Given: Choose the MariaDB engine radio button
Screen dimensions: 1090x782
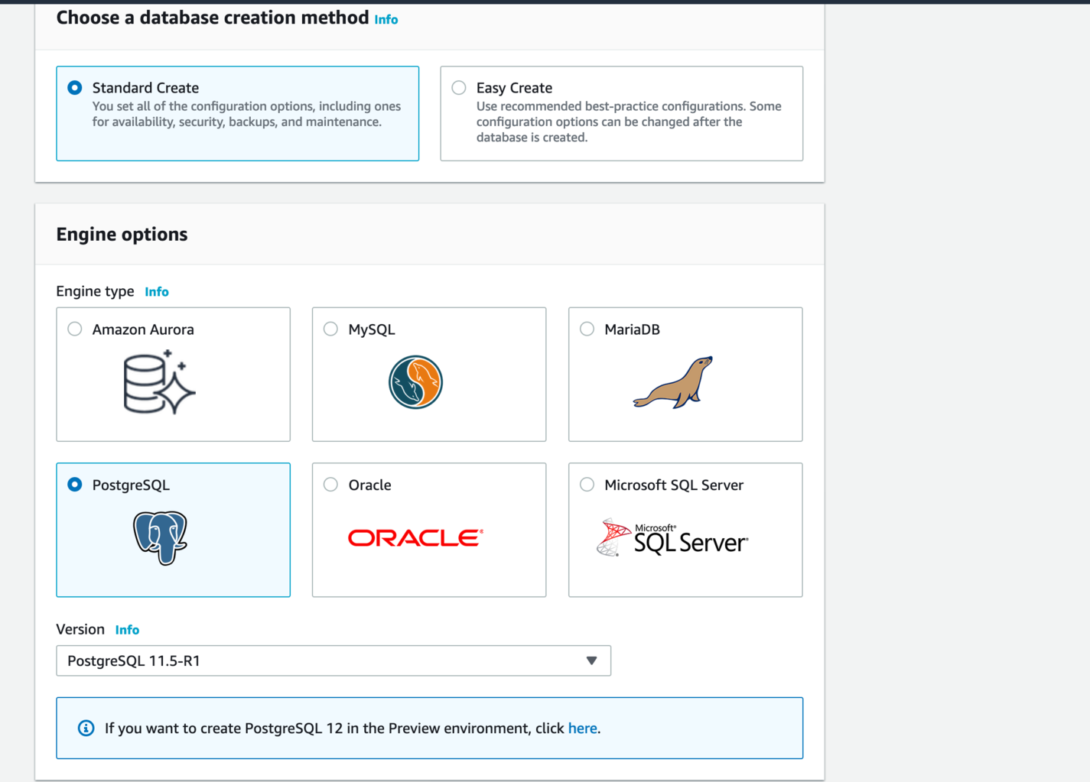Looking at the screenshot, I should [587, 329].
